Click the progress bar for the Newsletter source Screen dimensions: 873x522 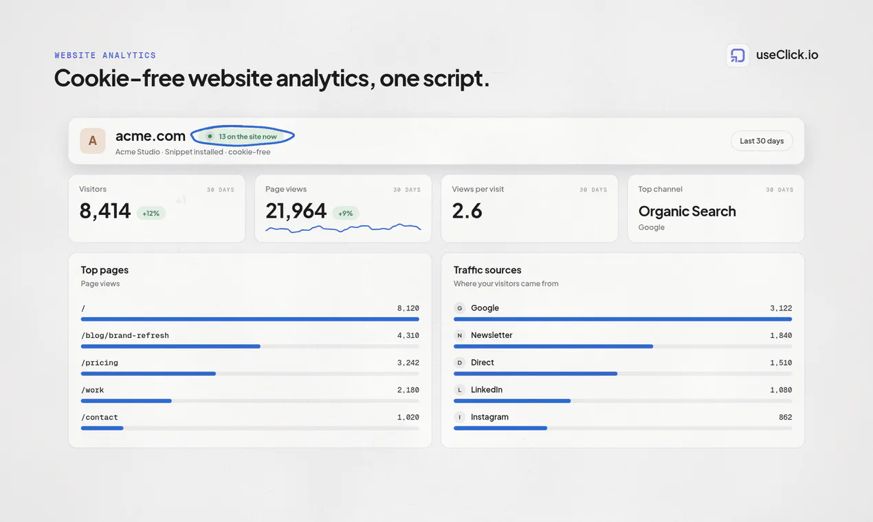click(x=623, y=346)
